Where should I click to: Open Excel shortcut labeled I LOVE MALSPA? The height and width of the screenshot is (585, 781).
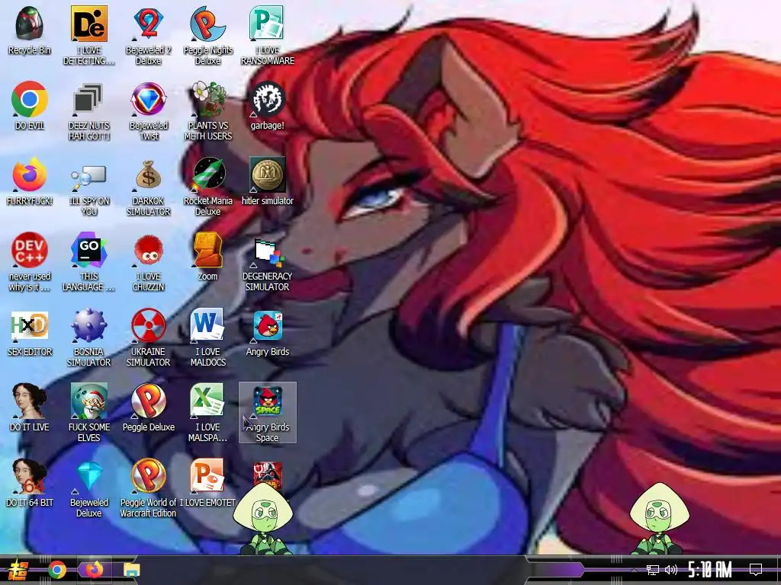pyautogui.click(x=207, y=401)
